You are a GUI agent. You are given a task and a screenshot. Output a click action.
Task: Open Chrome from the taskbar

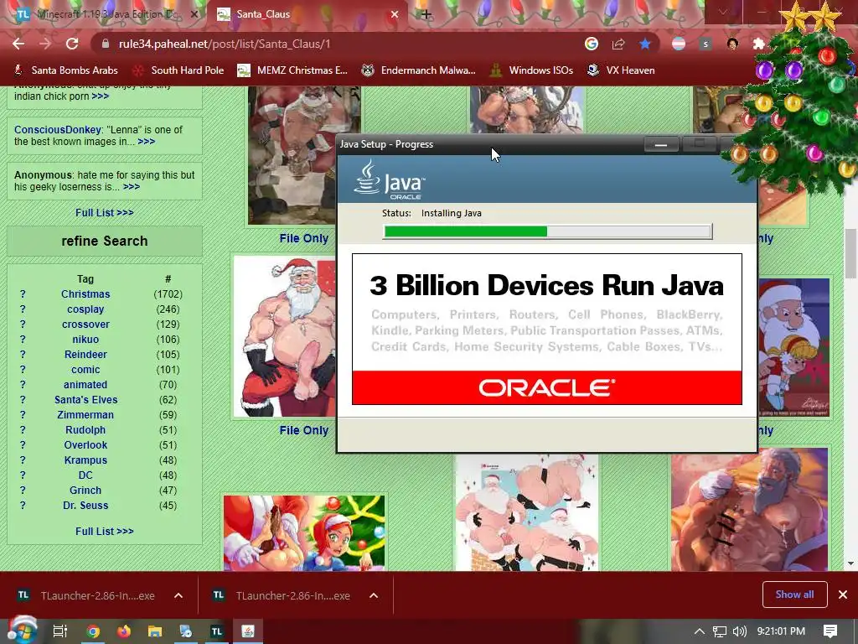coord(93,631)
